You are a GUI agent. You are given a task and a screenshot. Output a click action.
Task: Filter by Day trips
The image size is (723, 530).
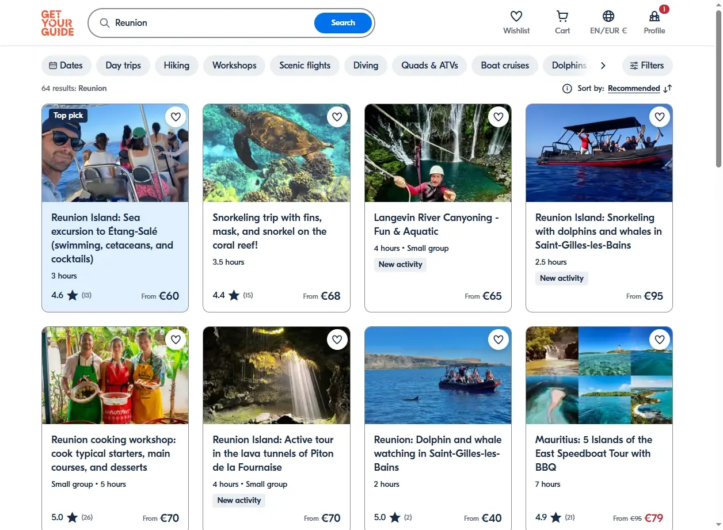coord(123,66)
